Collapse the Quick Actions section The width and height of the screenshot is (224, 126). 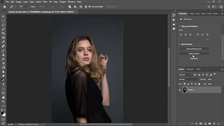click(x=179, y=44)
